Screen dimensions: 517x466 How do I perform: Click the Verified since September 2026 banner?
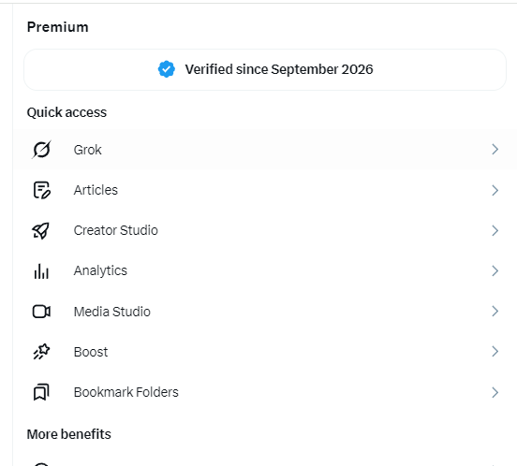pos(265,69)
